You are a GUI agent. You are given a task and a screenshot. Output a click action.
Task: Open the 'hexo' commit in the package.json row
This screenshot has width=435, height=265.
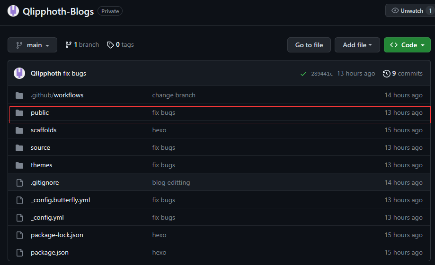point(159,252)
